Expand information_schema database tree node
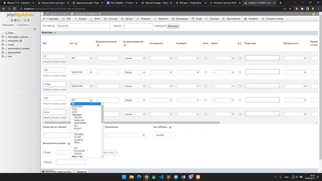 coord(3,37)
